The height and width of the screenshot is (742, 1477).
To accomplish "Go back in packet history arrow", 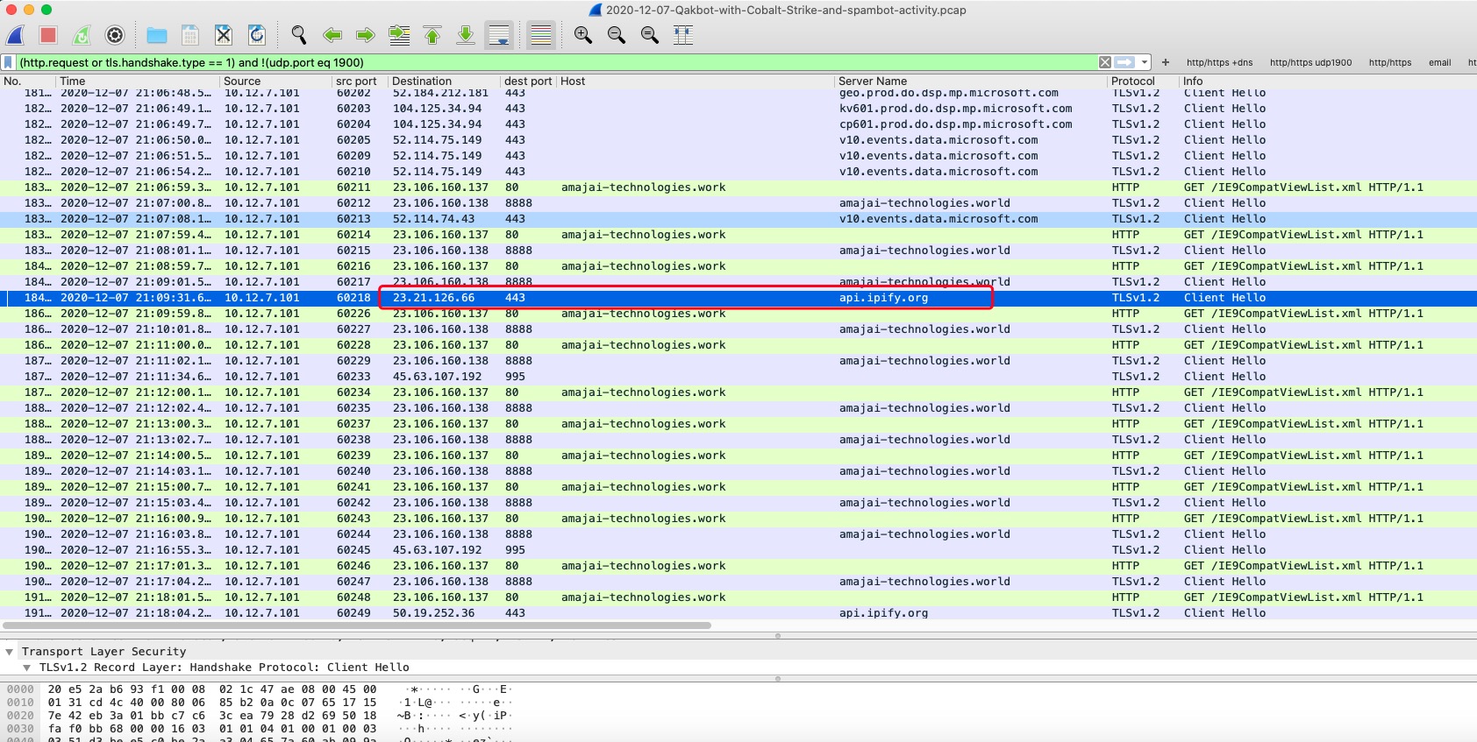I will click(332, 35).
